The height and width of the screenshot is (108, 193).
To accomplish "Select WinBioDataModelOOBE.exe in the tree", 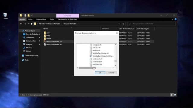I will tap(103, 56).
